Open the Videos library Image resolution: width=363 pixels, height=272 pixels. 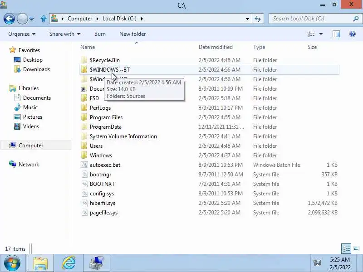(x=31, y=126)
